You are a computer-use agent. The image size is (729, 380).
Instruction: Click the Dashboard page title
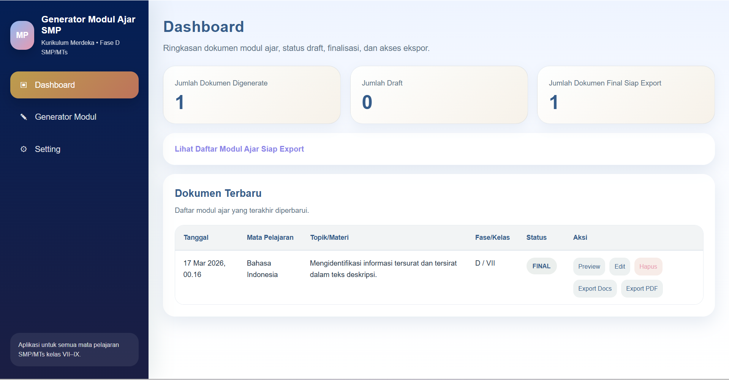204,27
